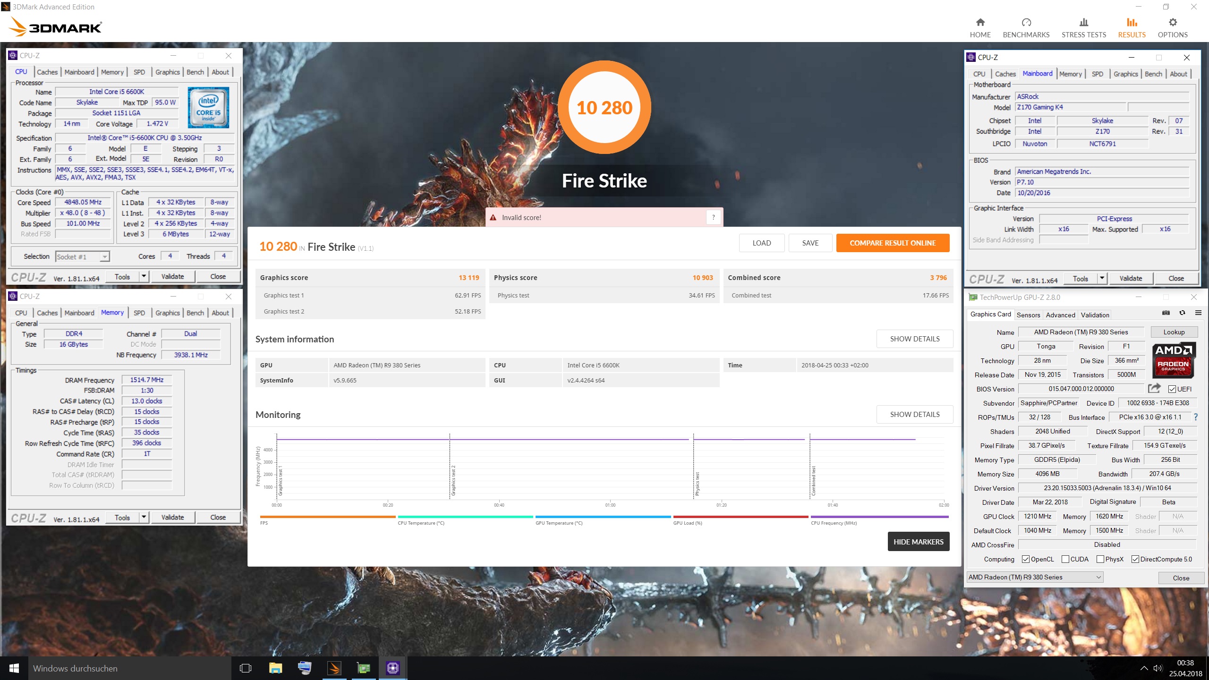
Task: Click the Bus Interface question mark
Action: click(x=1196, y=417)
